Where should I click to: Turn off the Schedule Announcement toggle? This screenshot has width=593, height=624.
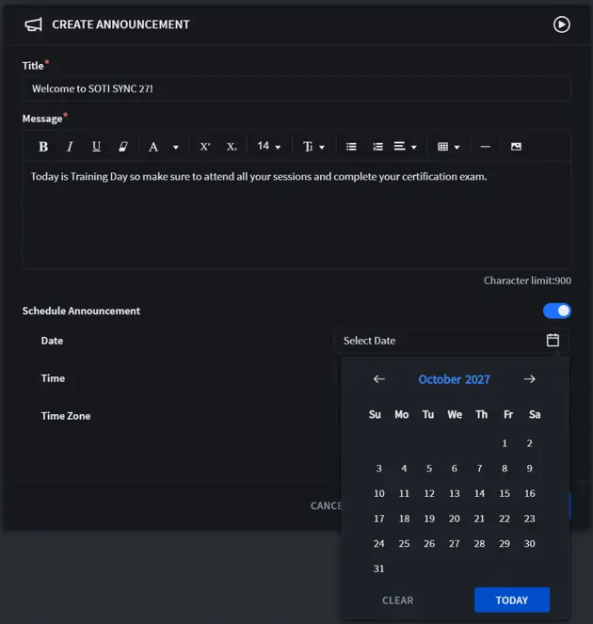pos(557,311)
